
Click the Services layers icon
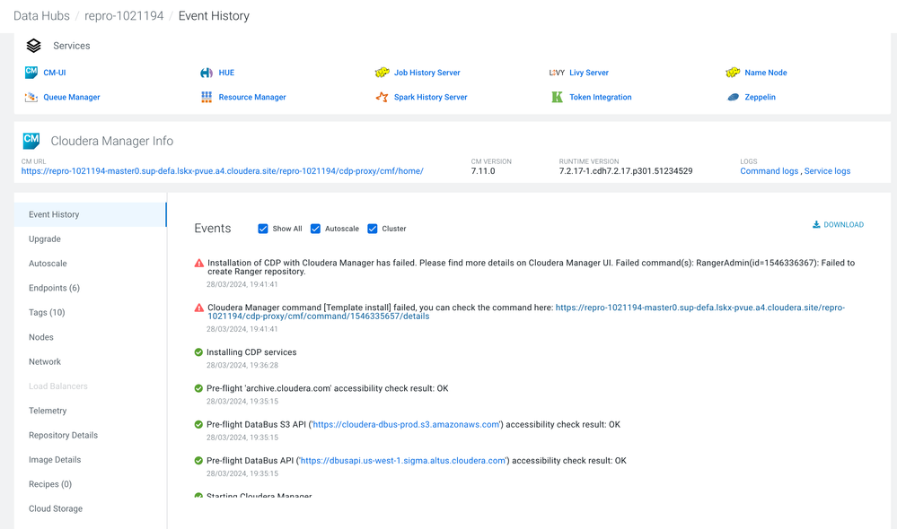[x=34, y=46]
